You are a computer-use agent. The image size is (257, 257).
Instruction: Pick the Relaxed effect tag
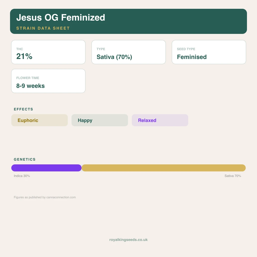(160, 120)
